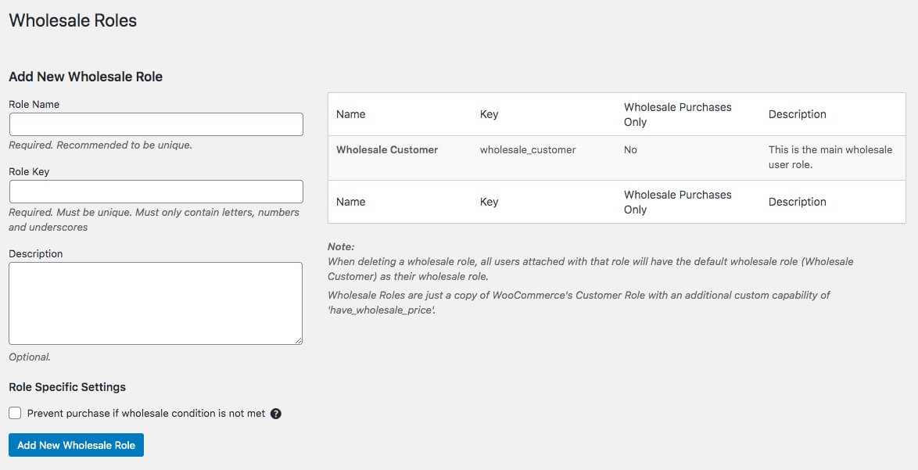Click the wholesale_customer key cell
This screenshot has width=918, height=470.
coord(527,149)
